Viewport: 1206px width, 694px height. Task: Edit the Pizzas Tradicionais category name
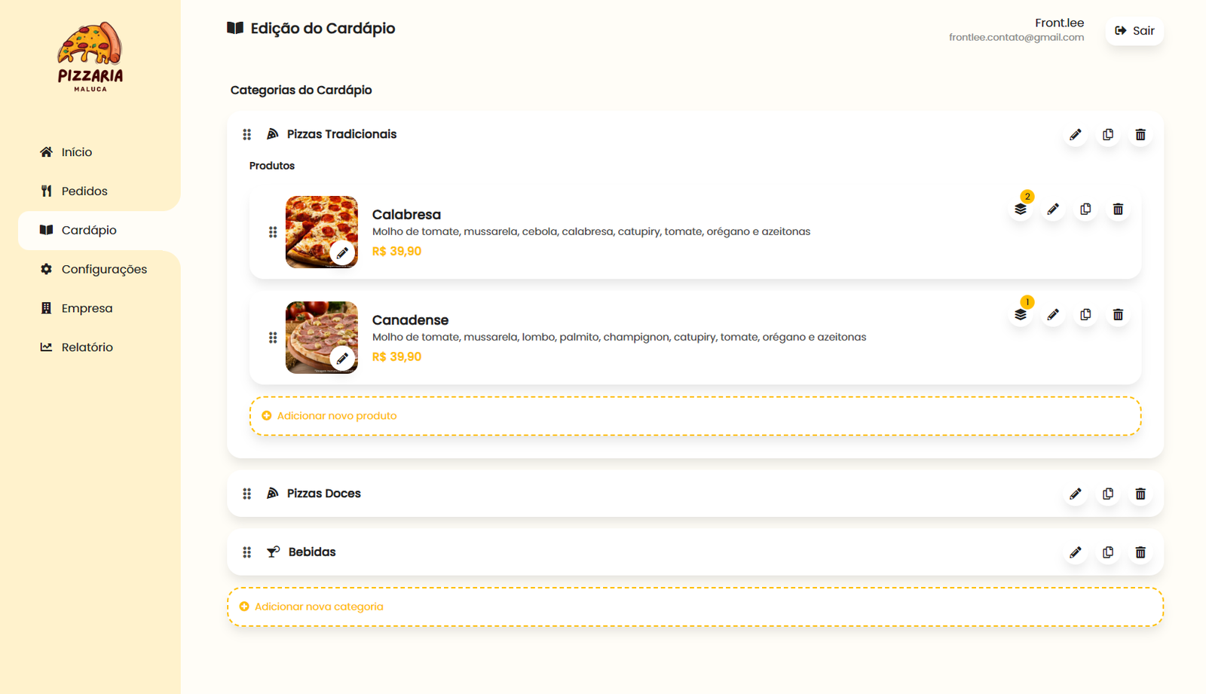click(x=1076, y=134)
